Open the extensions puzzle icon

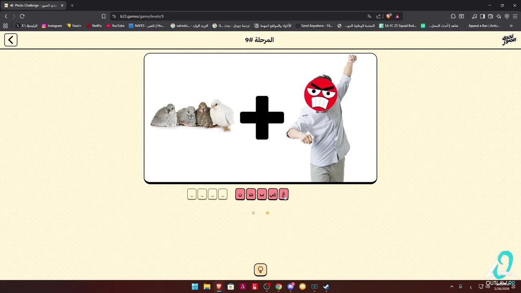tap(453, 16)
